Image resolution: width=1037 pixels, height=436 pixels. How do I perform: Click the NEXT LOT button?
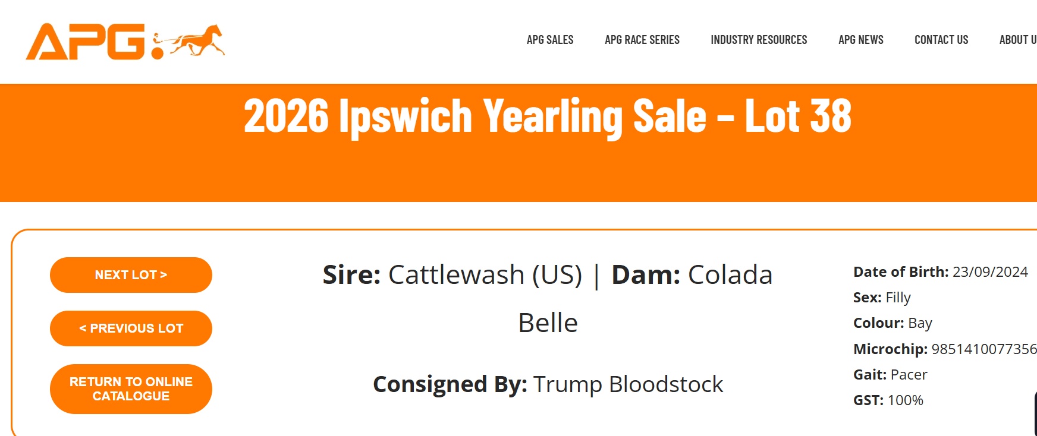131,274
